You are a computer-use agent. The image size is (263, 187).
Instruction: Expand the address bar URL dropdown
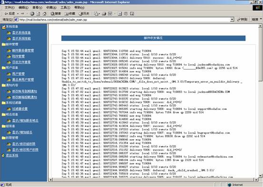(232, 19)
